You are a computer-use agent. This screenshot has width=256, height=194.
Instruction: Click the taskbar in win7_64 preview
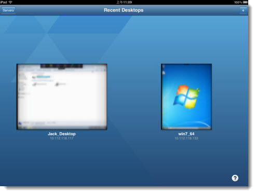point(186,128)
